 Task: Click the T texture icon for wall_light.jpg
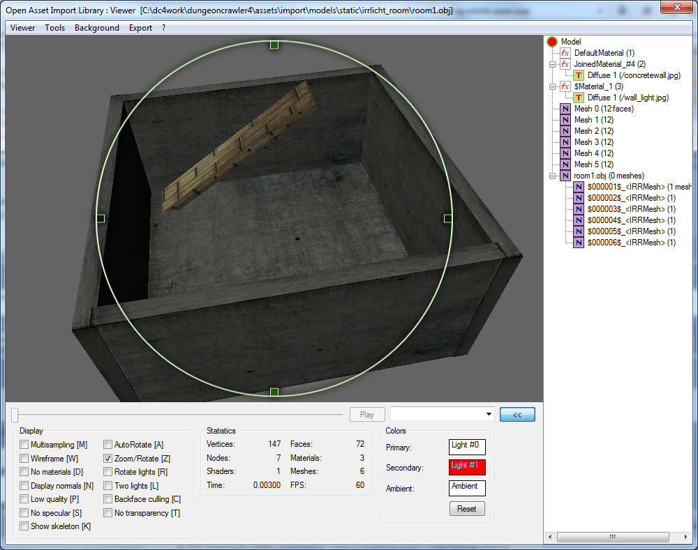579,98
